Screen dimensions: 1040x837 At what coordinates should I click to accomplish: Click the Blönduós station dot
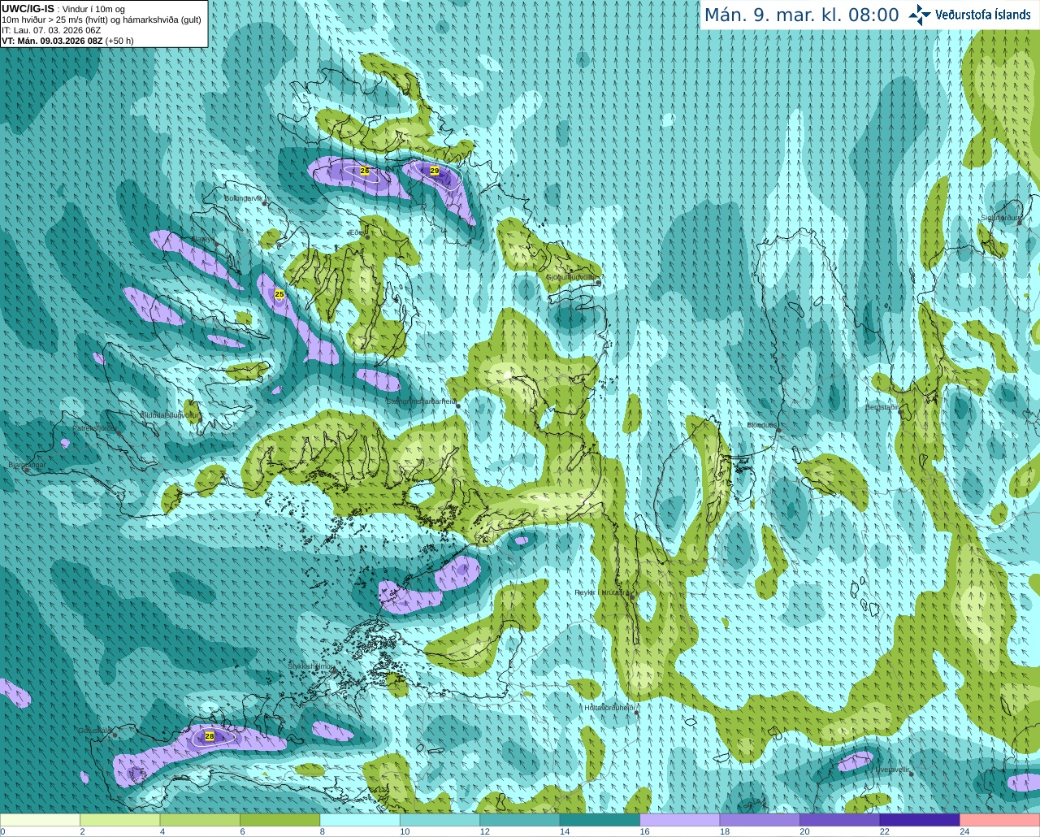(778, 432)
